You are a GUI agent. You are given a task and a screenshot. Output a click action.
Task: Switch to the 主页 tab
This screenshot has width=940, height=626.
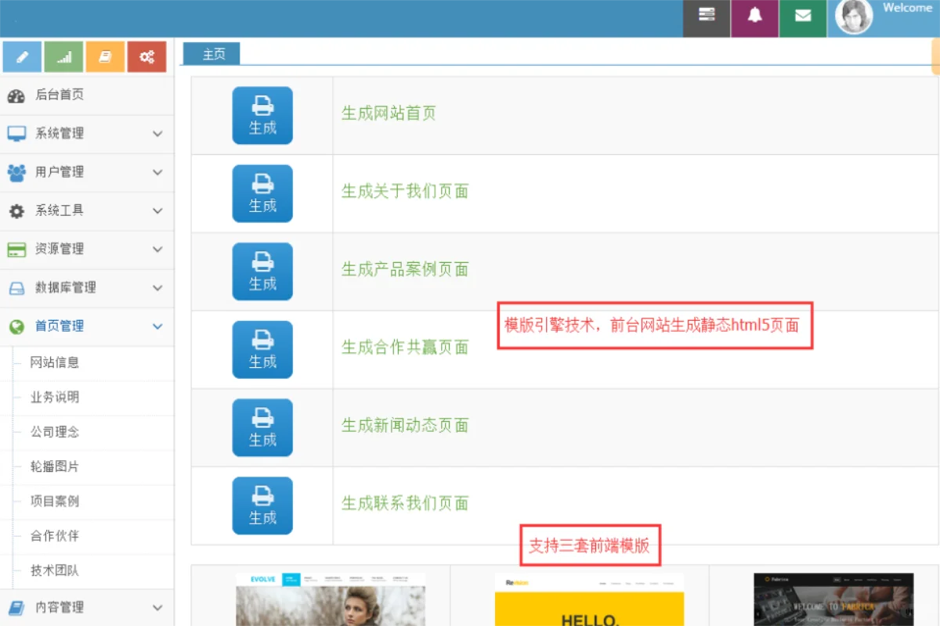(212, 54)
